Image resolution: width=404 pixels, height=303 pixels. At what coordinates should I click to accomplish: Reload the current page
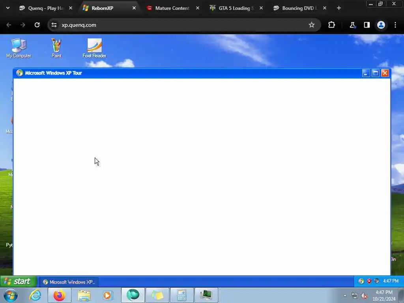tap(37, 25)
